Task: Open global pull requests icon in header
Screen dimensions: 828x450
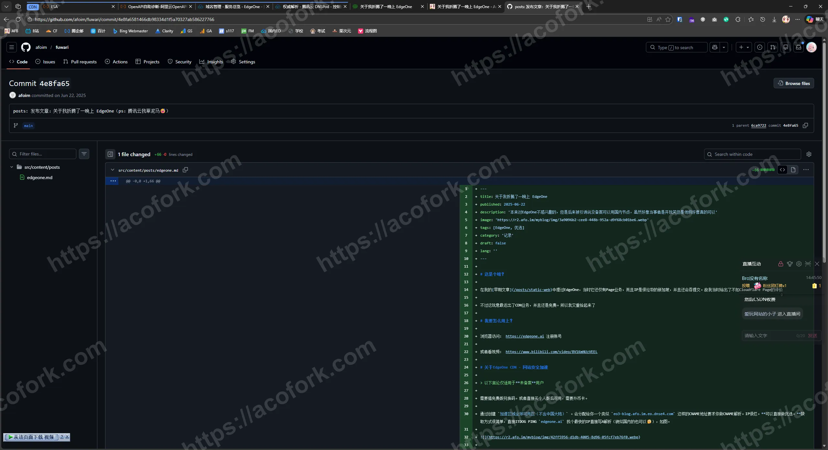Action: click(x=773, y=47)
